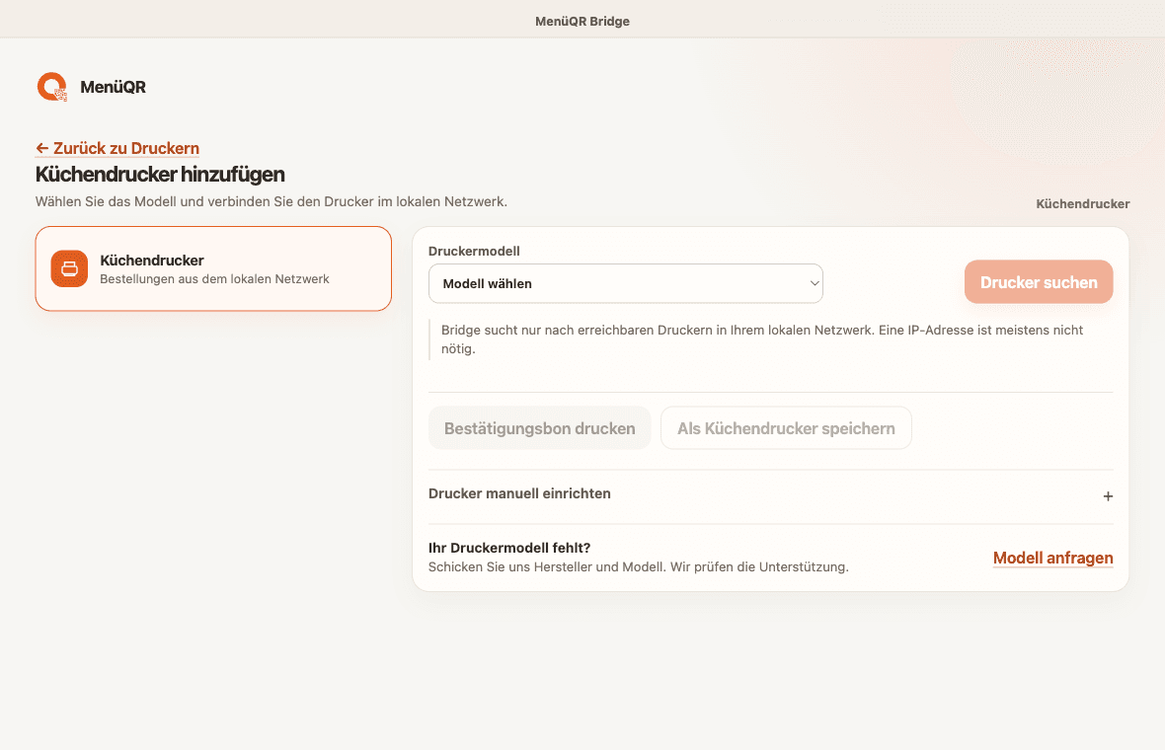This screenshot has height=750, width=1165.
Task: Click the Ihr Druckermodell fehlt? text
Action: pos(509,548)
